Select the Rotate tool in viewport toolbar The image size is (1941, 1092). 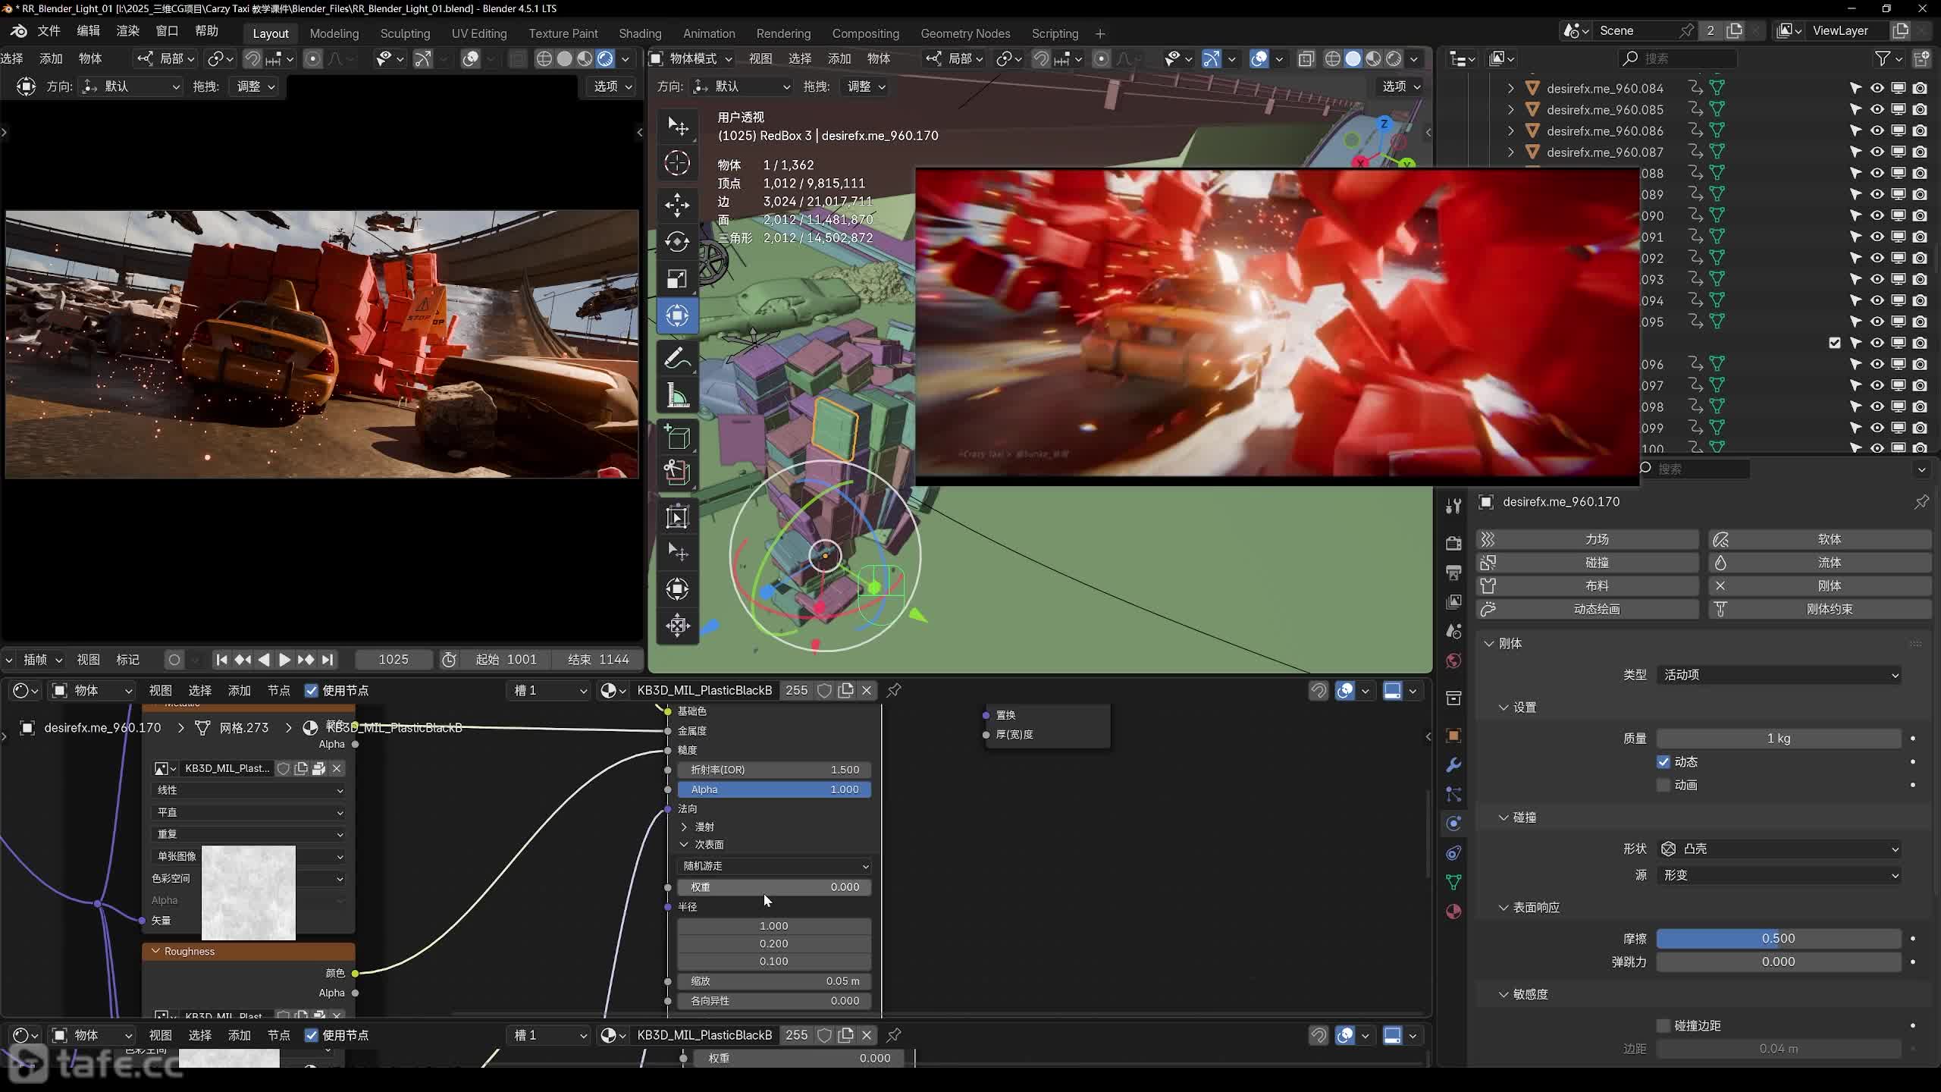[x=677, y=242]
